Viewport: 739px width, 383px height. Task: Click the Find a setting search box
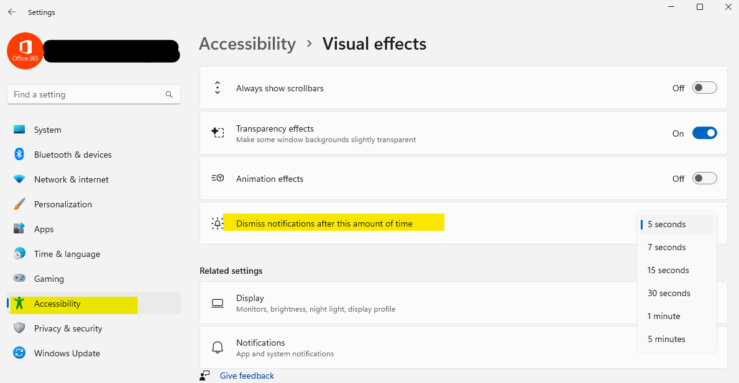click(94, 94)
